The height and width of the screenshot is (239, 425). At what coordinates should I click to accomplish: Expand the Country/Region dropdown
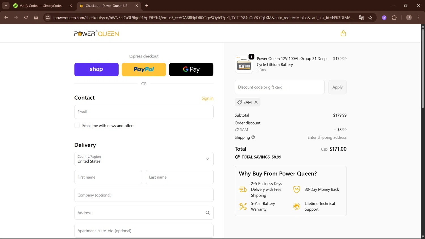[x=144, y=159]
